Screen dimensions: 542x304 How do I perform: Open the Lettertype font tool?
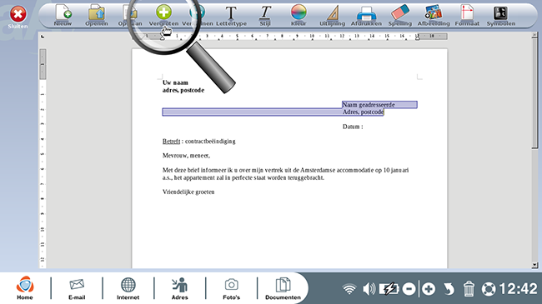click(231, 15)
